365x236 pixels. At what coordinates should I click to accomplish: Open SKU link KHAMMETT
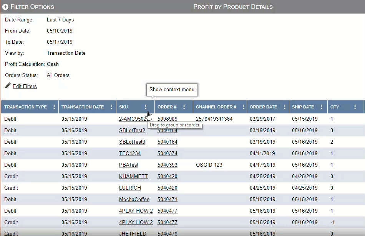pyautogui.click(x=133, y=176)
